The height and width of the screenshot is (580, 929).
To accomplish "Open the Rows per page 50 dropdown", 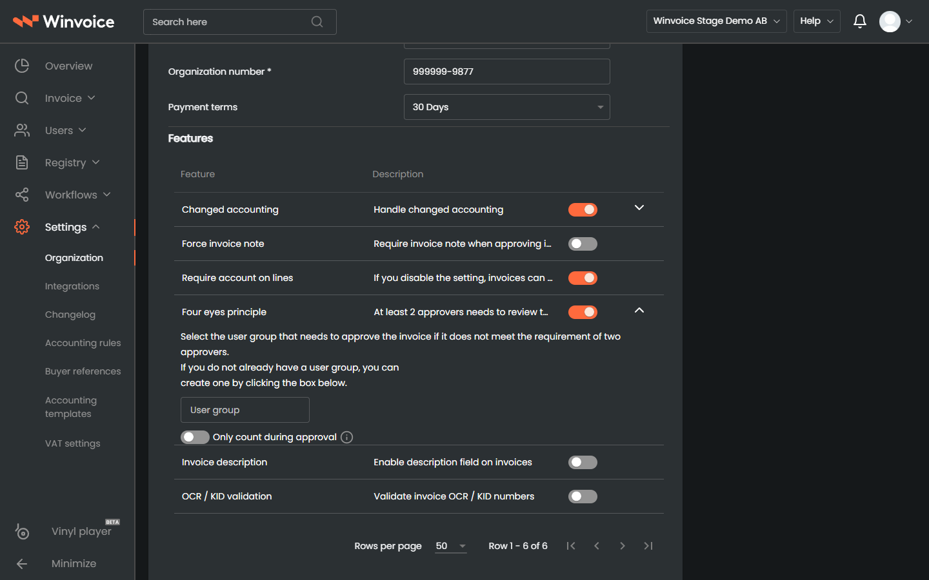I will (451, 546).
